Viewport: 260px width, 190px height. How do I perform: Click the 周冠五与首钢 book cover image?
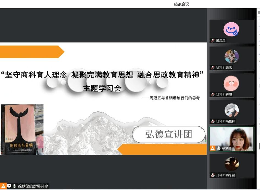22,129
